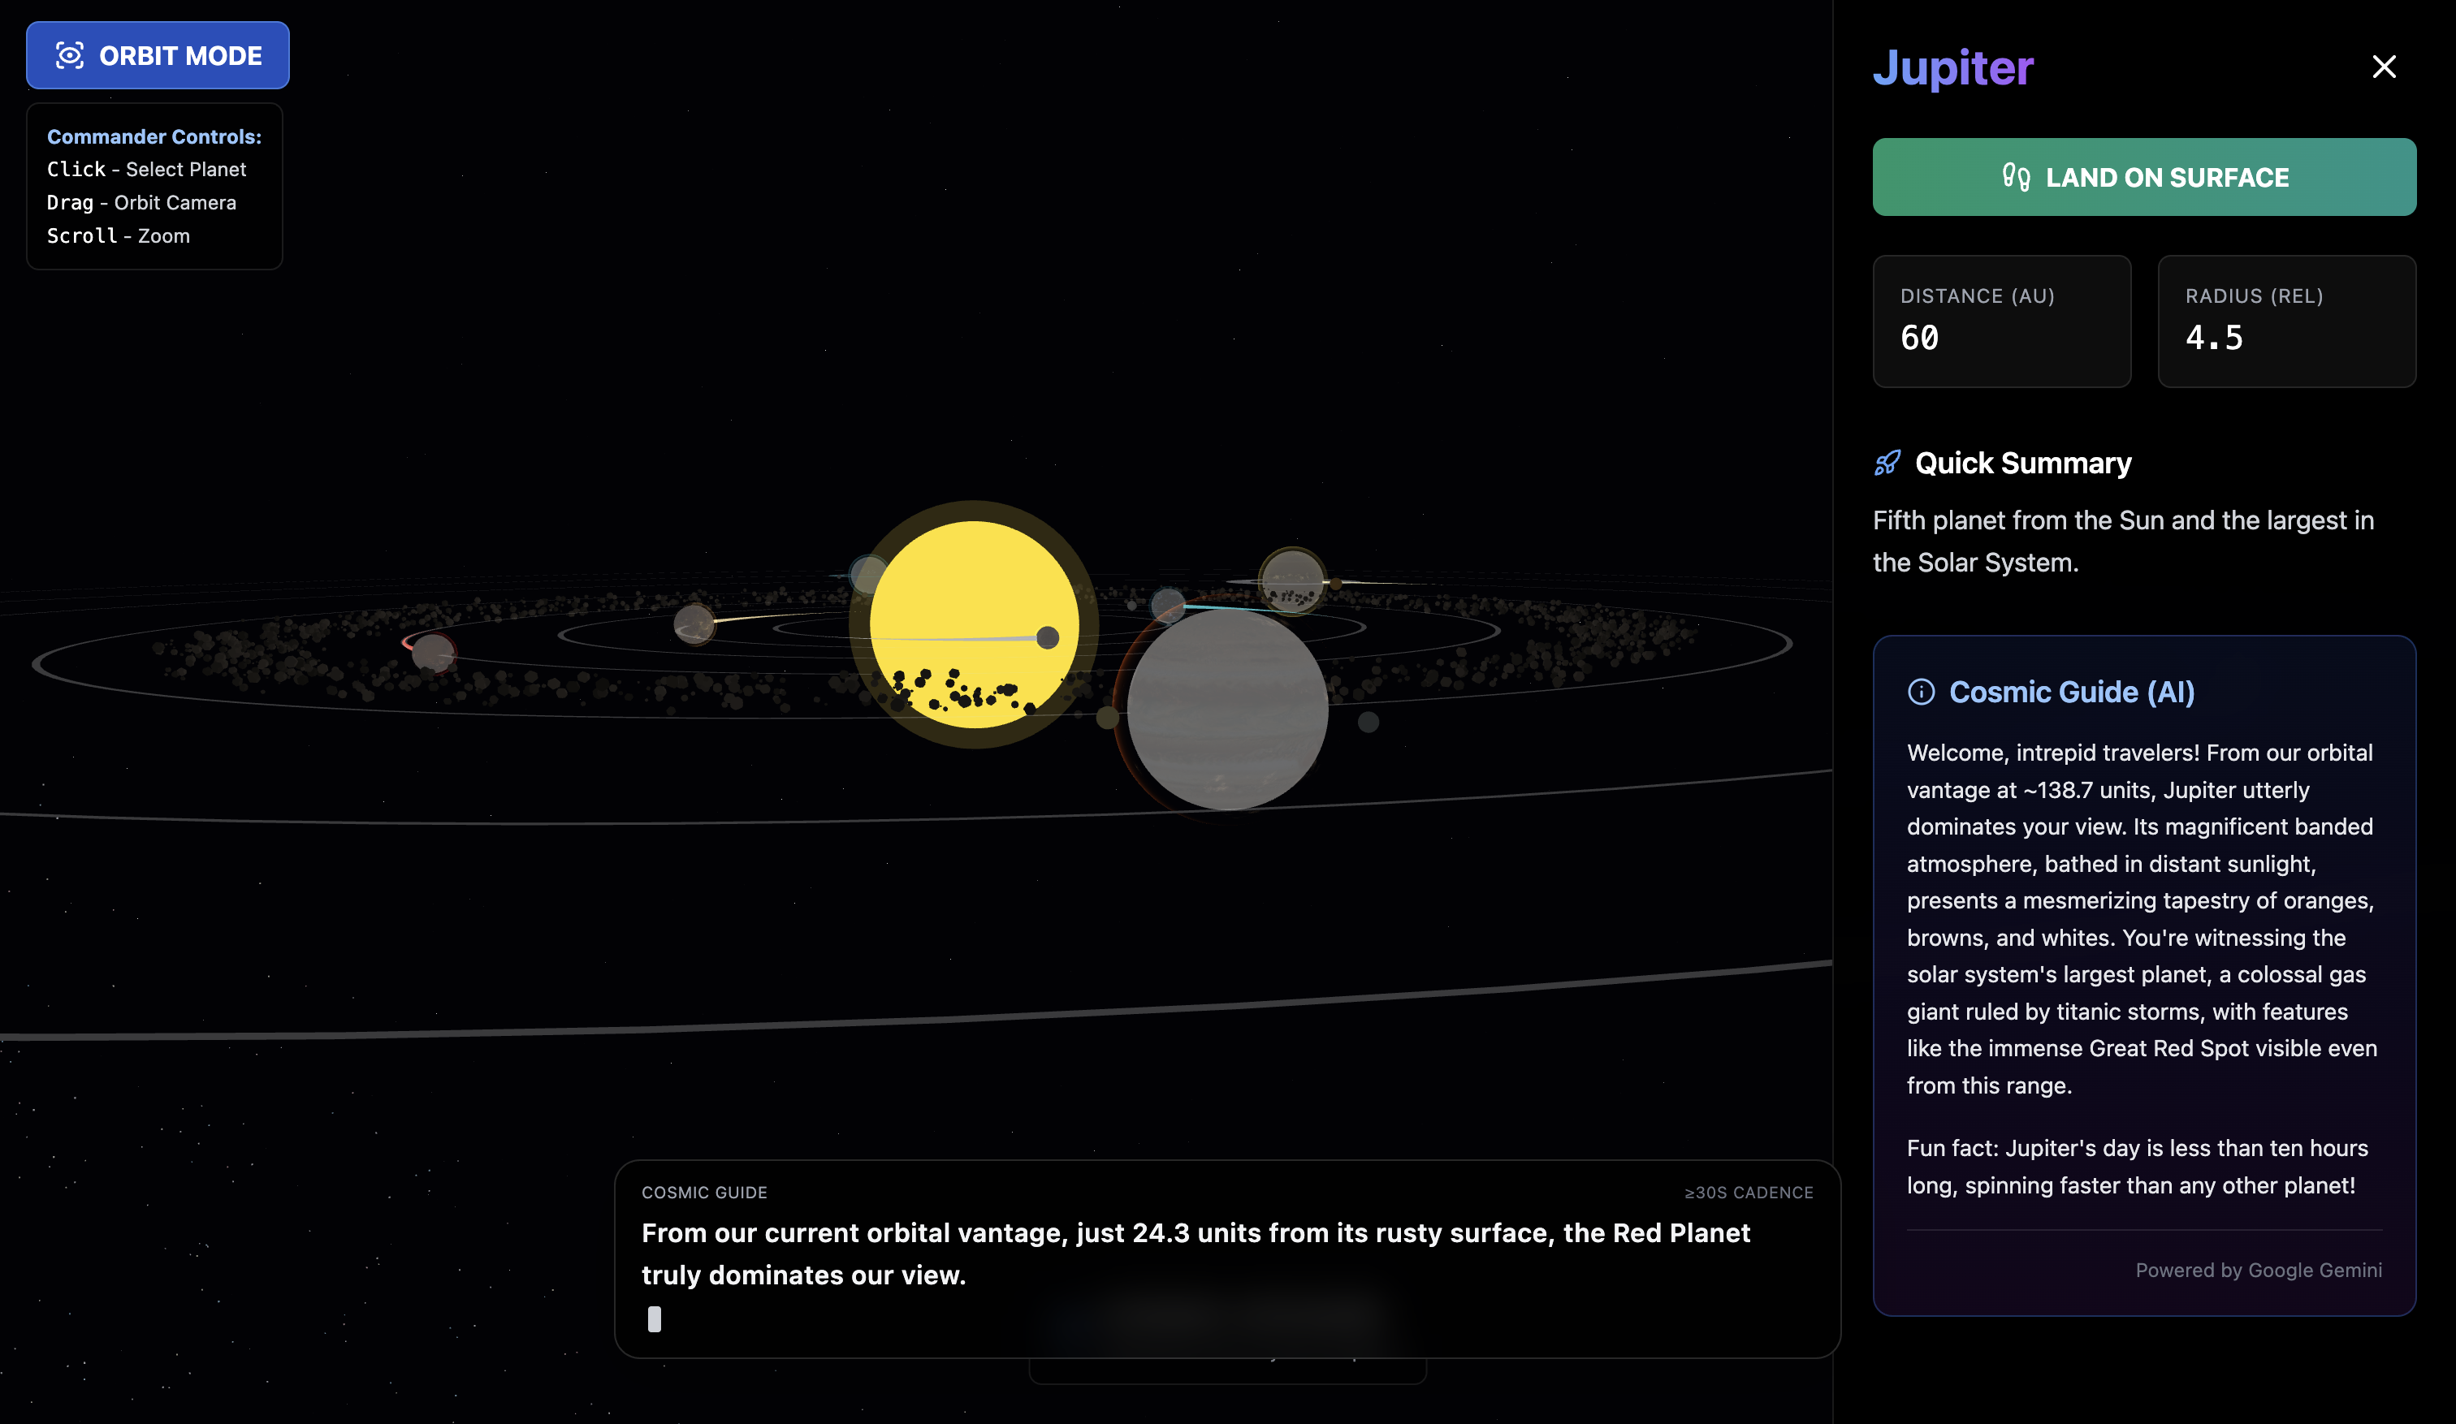The height and width of the screenshot is (1424, 2456).
Task: Click the footprints icon beside Land on Surface
Action: click(2016, 177)
